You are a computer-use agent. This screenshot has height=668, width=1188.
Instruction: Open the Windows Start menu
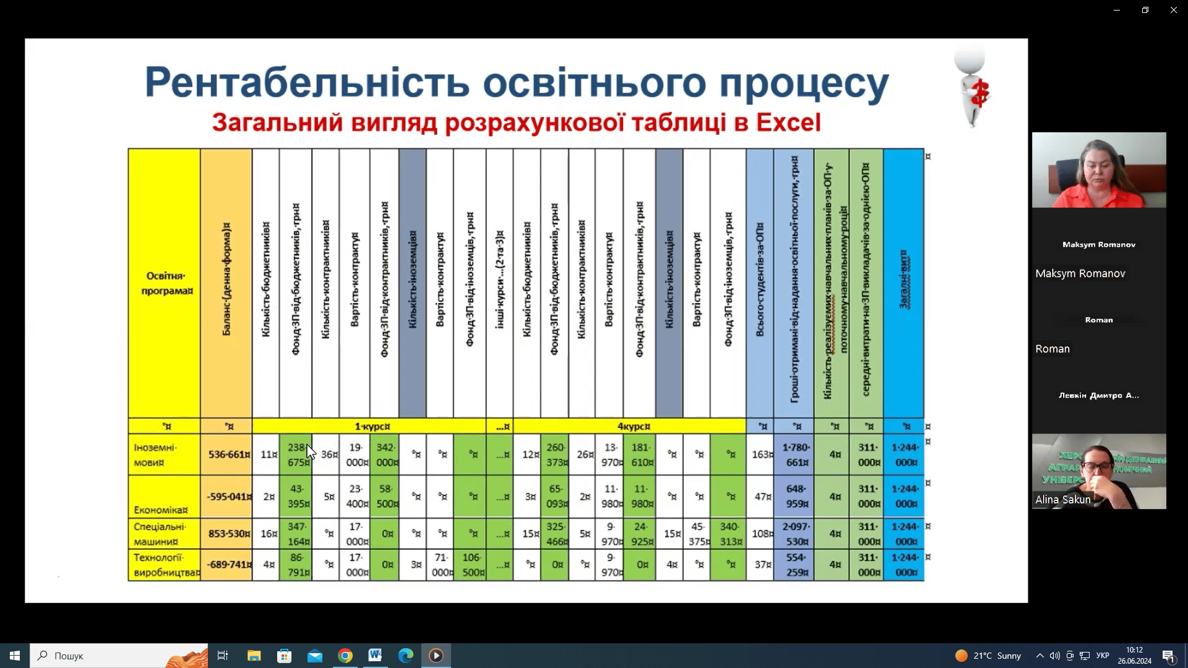point(15,656)
